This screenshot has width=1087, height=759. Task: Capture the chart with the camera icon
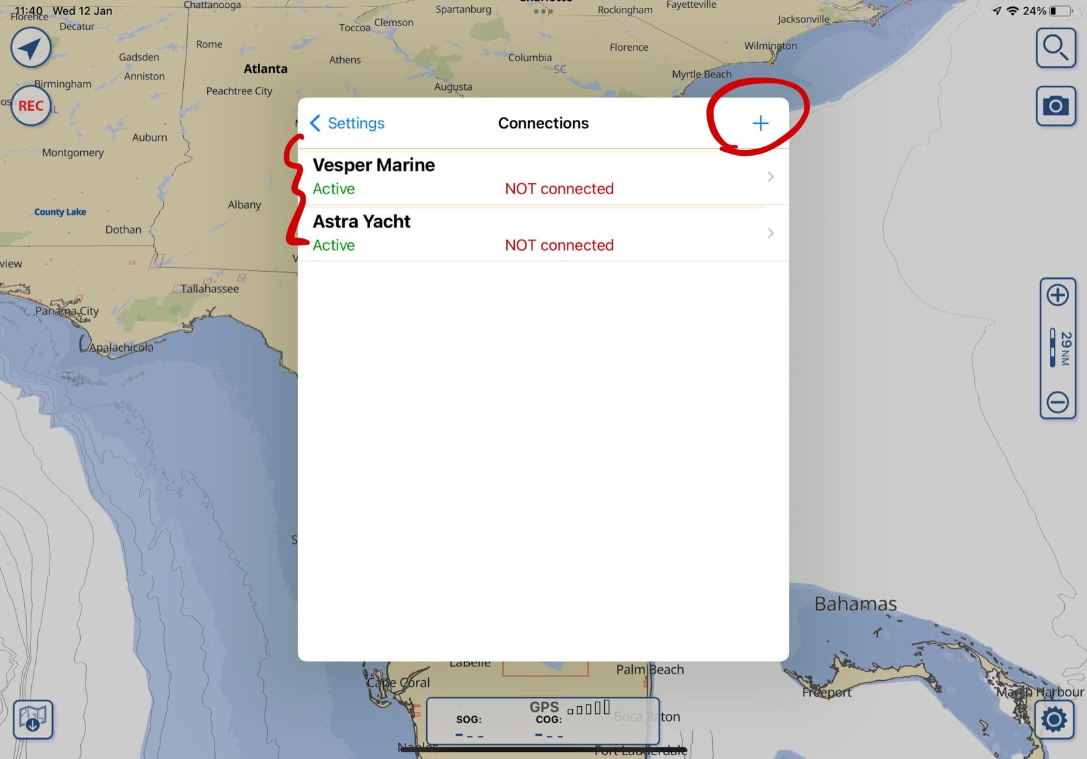click(1056, 106)
